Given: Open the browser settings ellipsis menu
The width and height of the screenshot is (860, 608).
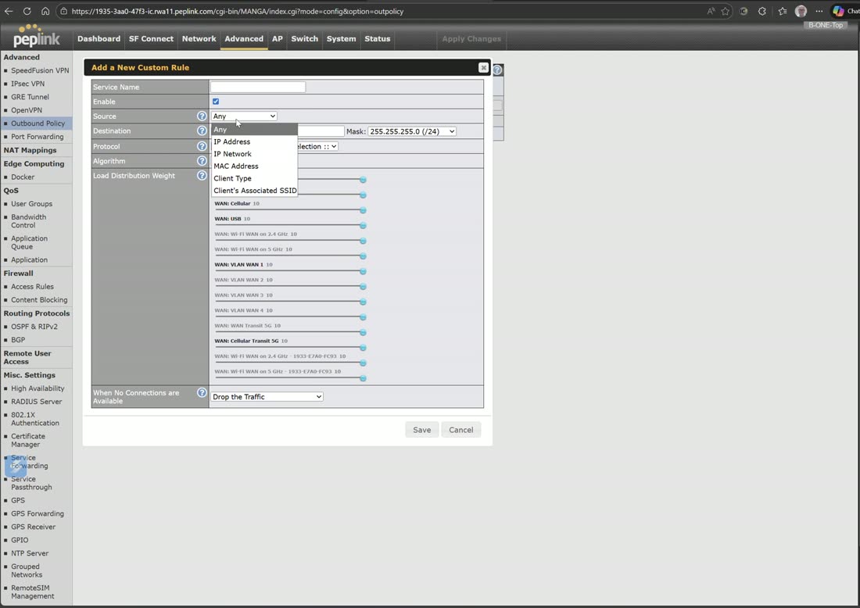Looking at the screenshot, I should click(819, 11).
